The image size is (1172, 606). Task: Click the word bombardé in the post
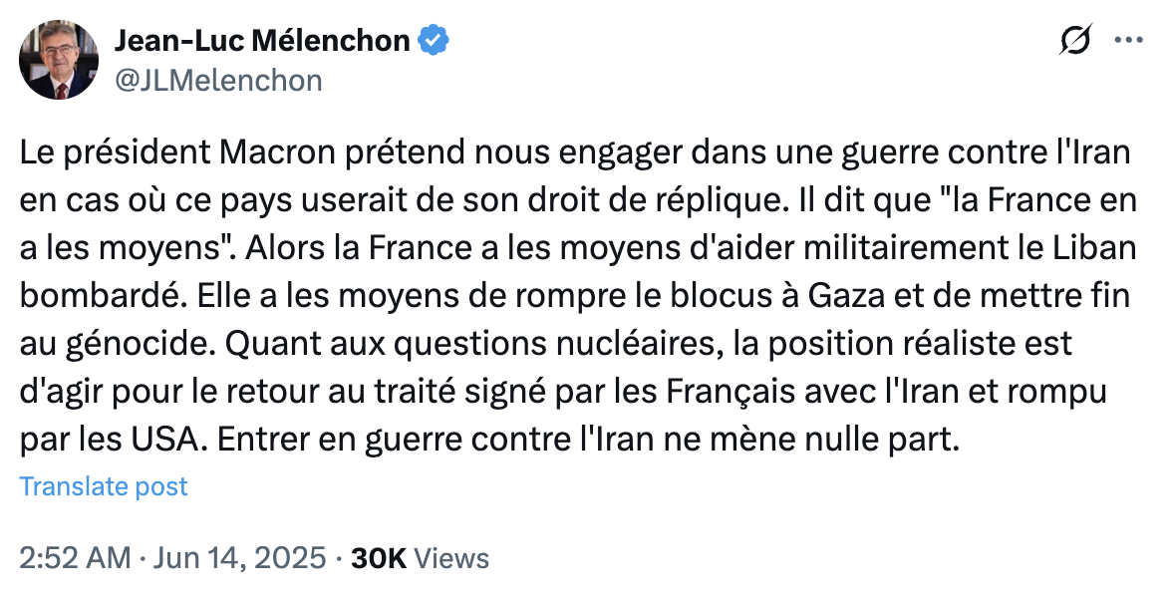[104, 296]
